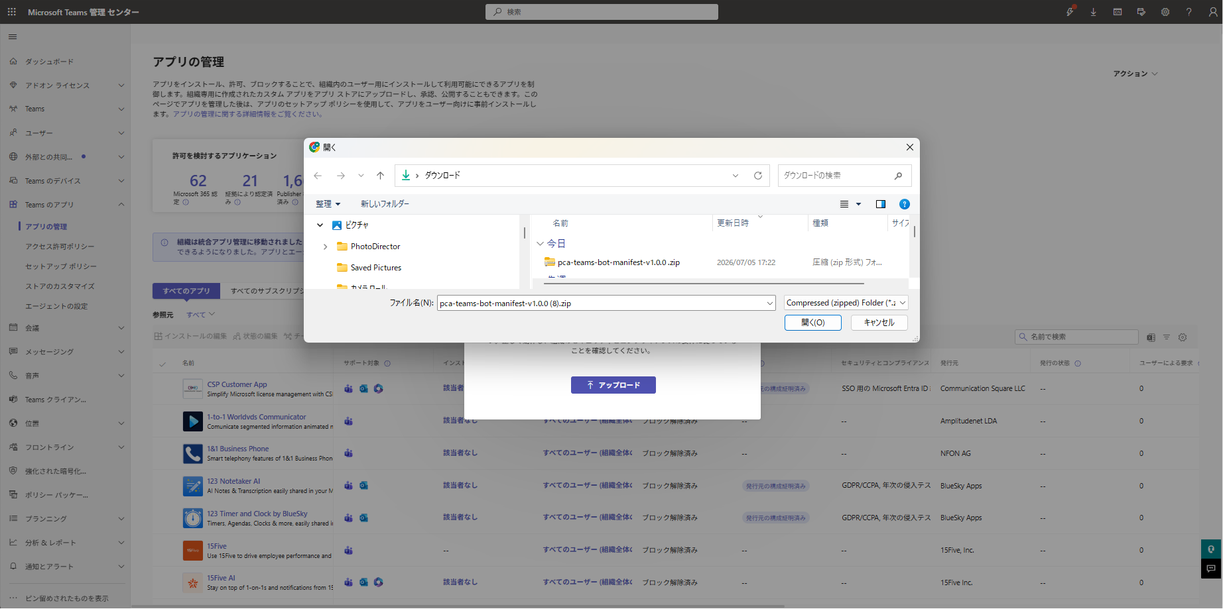Click 新しいフォルダー in the file dialog
Image resolution: width=1223 pixels, height=609 pixels.
click(x=385, y=204)
